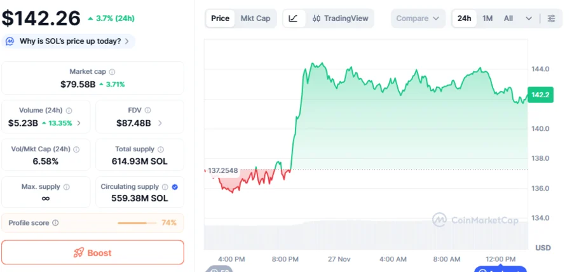
Task: Click the 142.2 current price label
Action: (540, 95)
